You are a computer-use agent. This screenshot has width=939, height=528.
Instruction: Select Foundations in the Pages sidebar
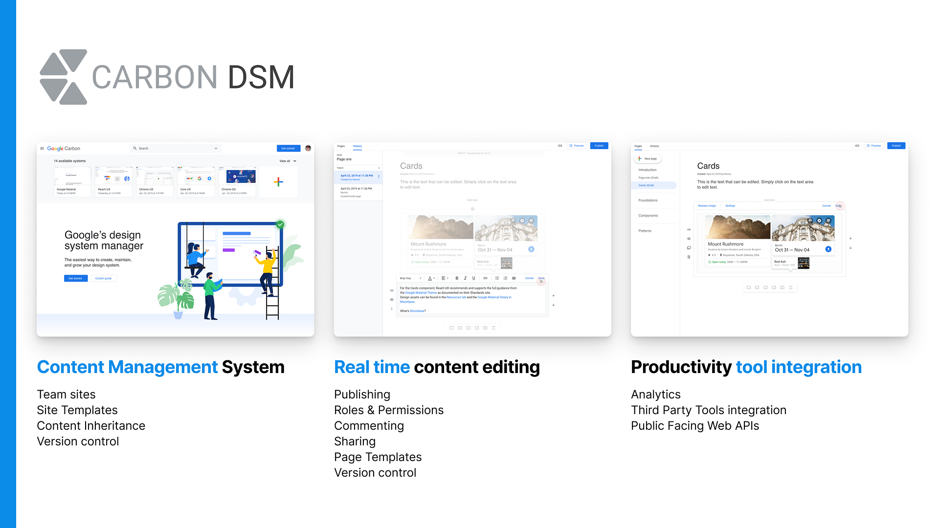[x=648, y=200]
